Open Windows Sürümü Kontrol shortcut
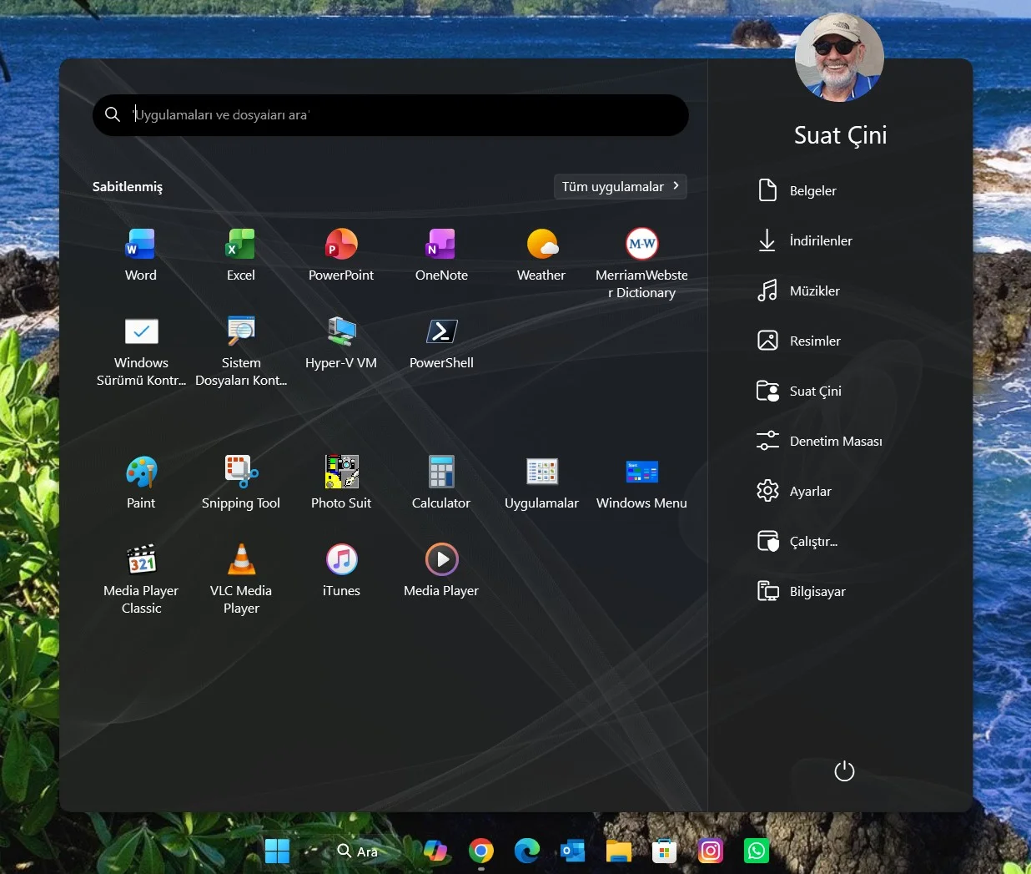The height and width of the screenshot is (874, 1031). [x=141, y=351]
